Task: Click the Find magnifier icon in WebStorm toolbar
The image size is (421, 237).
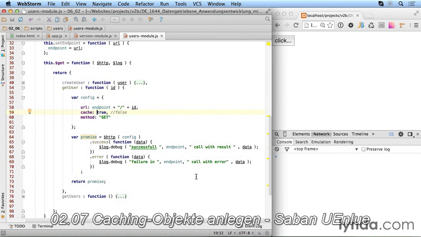Action: coord(76,20)
